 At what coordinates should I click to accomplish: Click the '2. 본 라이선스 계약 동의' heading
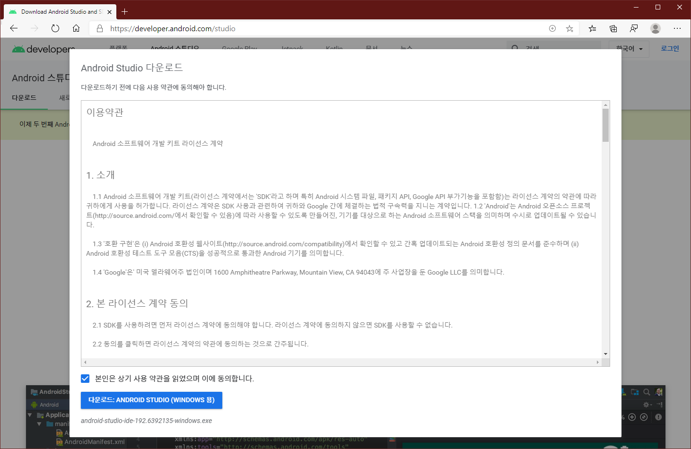pyautogui.click(x=137, y=303)
